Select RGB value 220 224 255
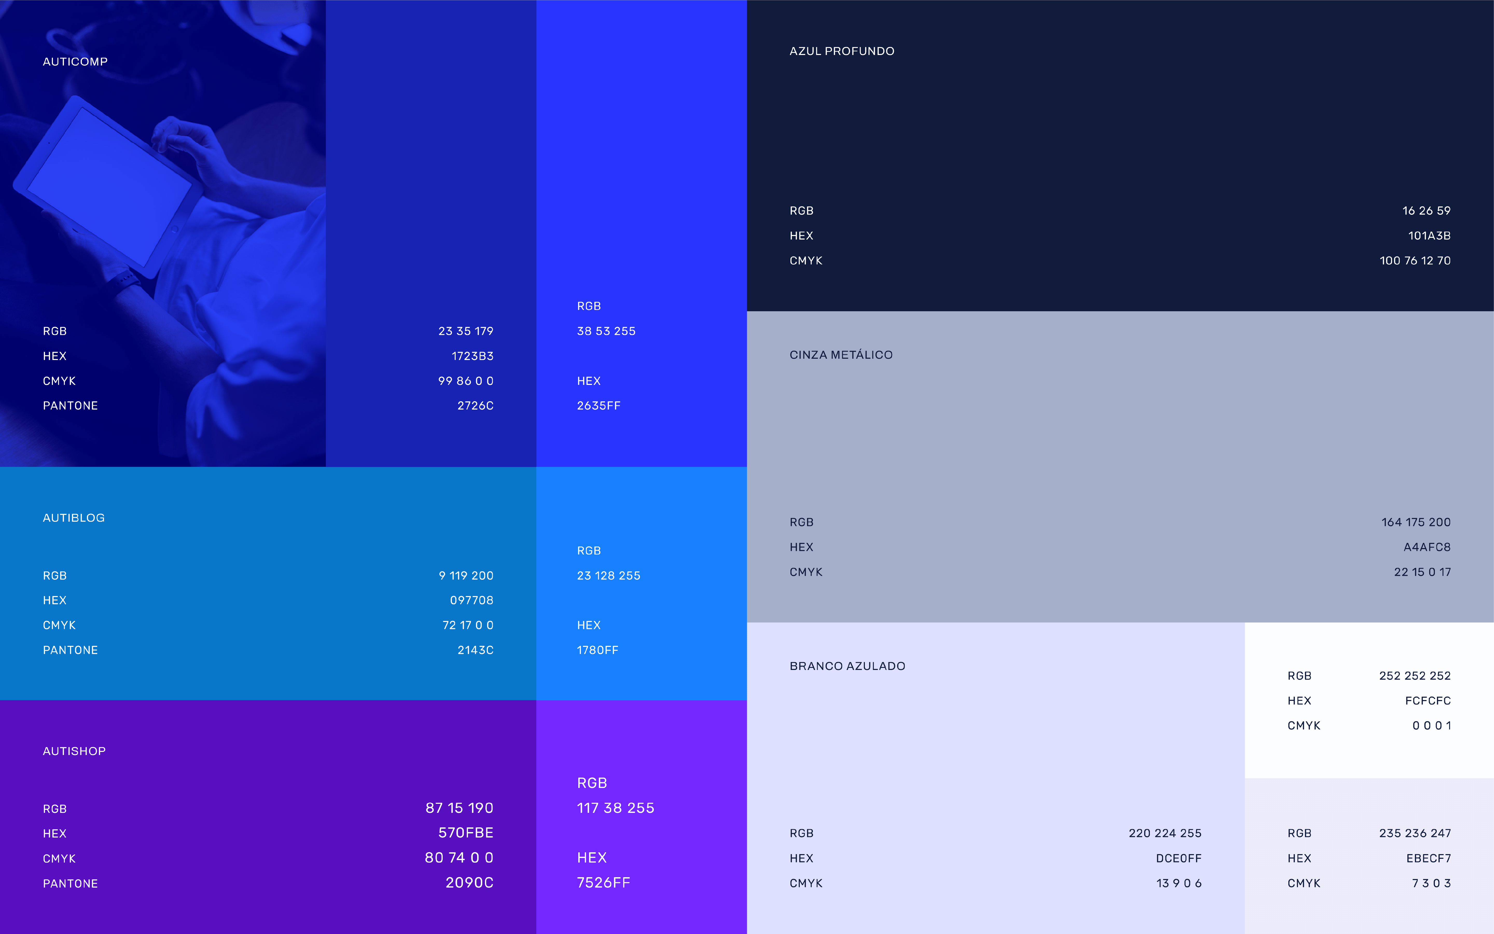 point(1165,833)
